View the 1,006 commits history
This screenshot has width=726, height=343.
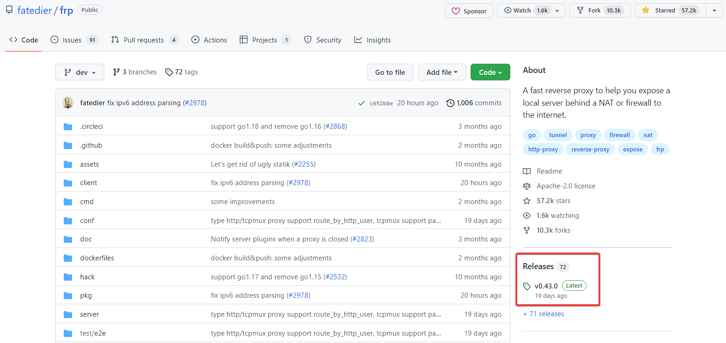(x=474, y=103)
